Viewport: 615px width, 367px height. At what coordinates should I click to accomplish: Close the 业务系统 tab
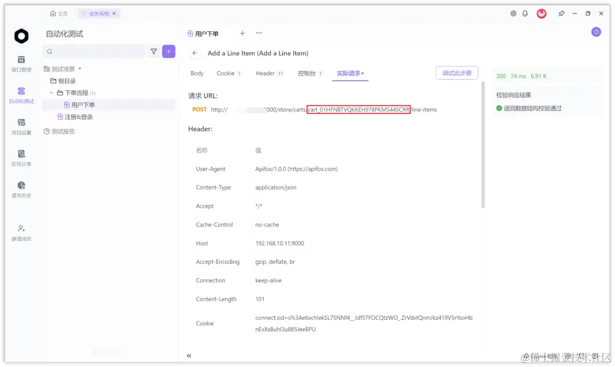click(x=114, y=13)
